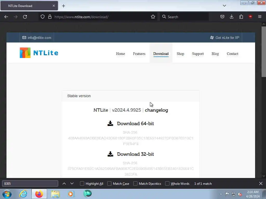Bookmark this page with the star icon
This screenshot has height=199, width=266.
153,17
